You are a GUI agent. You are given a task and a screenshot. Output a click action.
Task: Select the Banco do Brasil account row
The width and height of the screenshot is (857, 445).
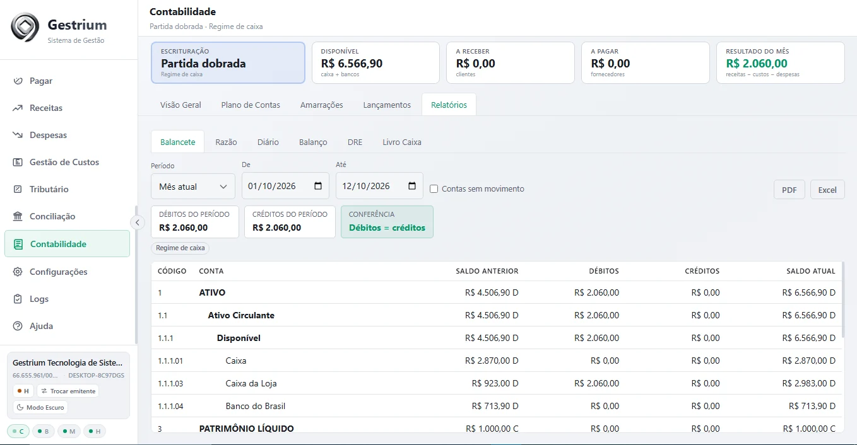coord(497,406)
